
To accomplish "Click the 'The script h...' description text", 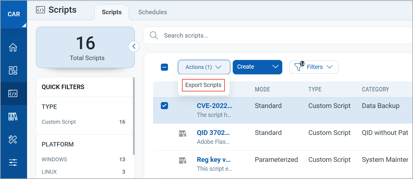I will click(x=214, y=115).
